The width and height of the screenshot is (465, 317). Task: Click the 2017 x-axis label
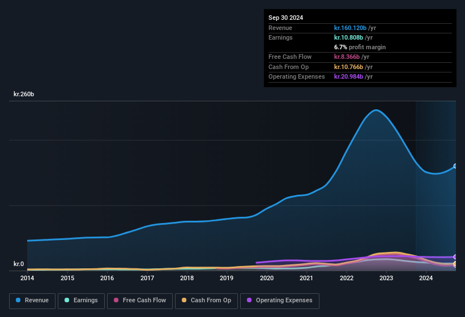click(147, 278)
